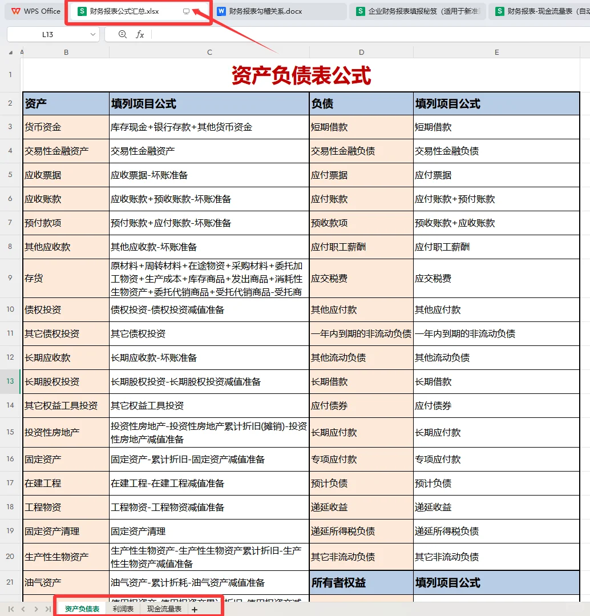Viewport: 590px width, 616px height.
Task: Add a new sheet with plus button
Action: [x=195, y=609]
